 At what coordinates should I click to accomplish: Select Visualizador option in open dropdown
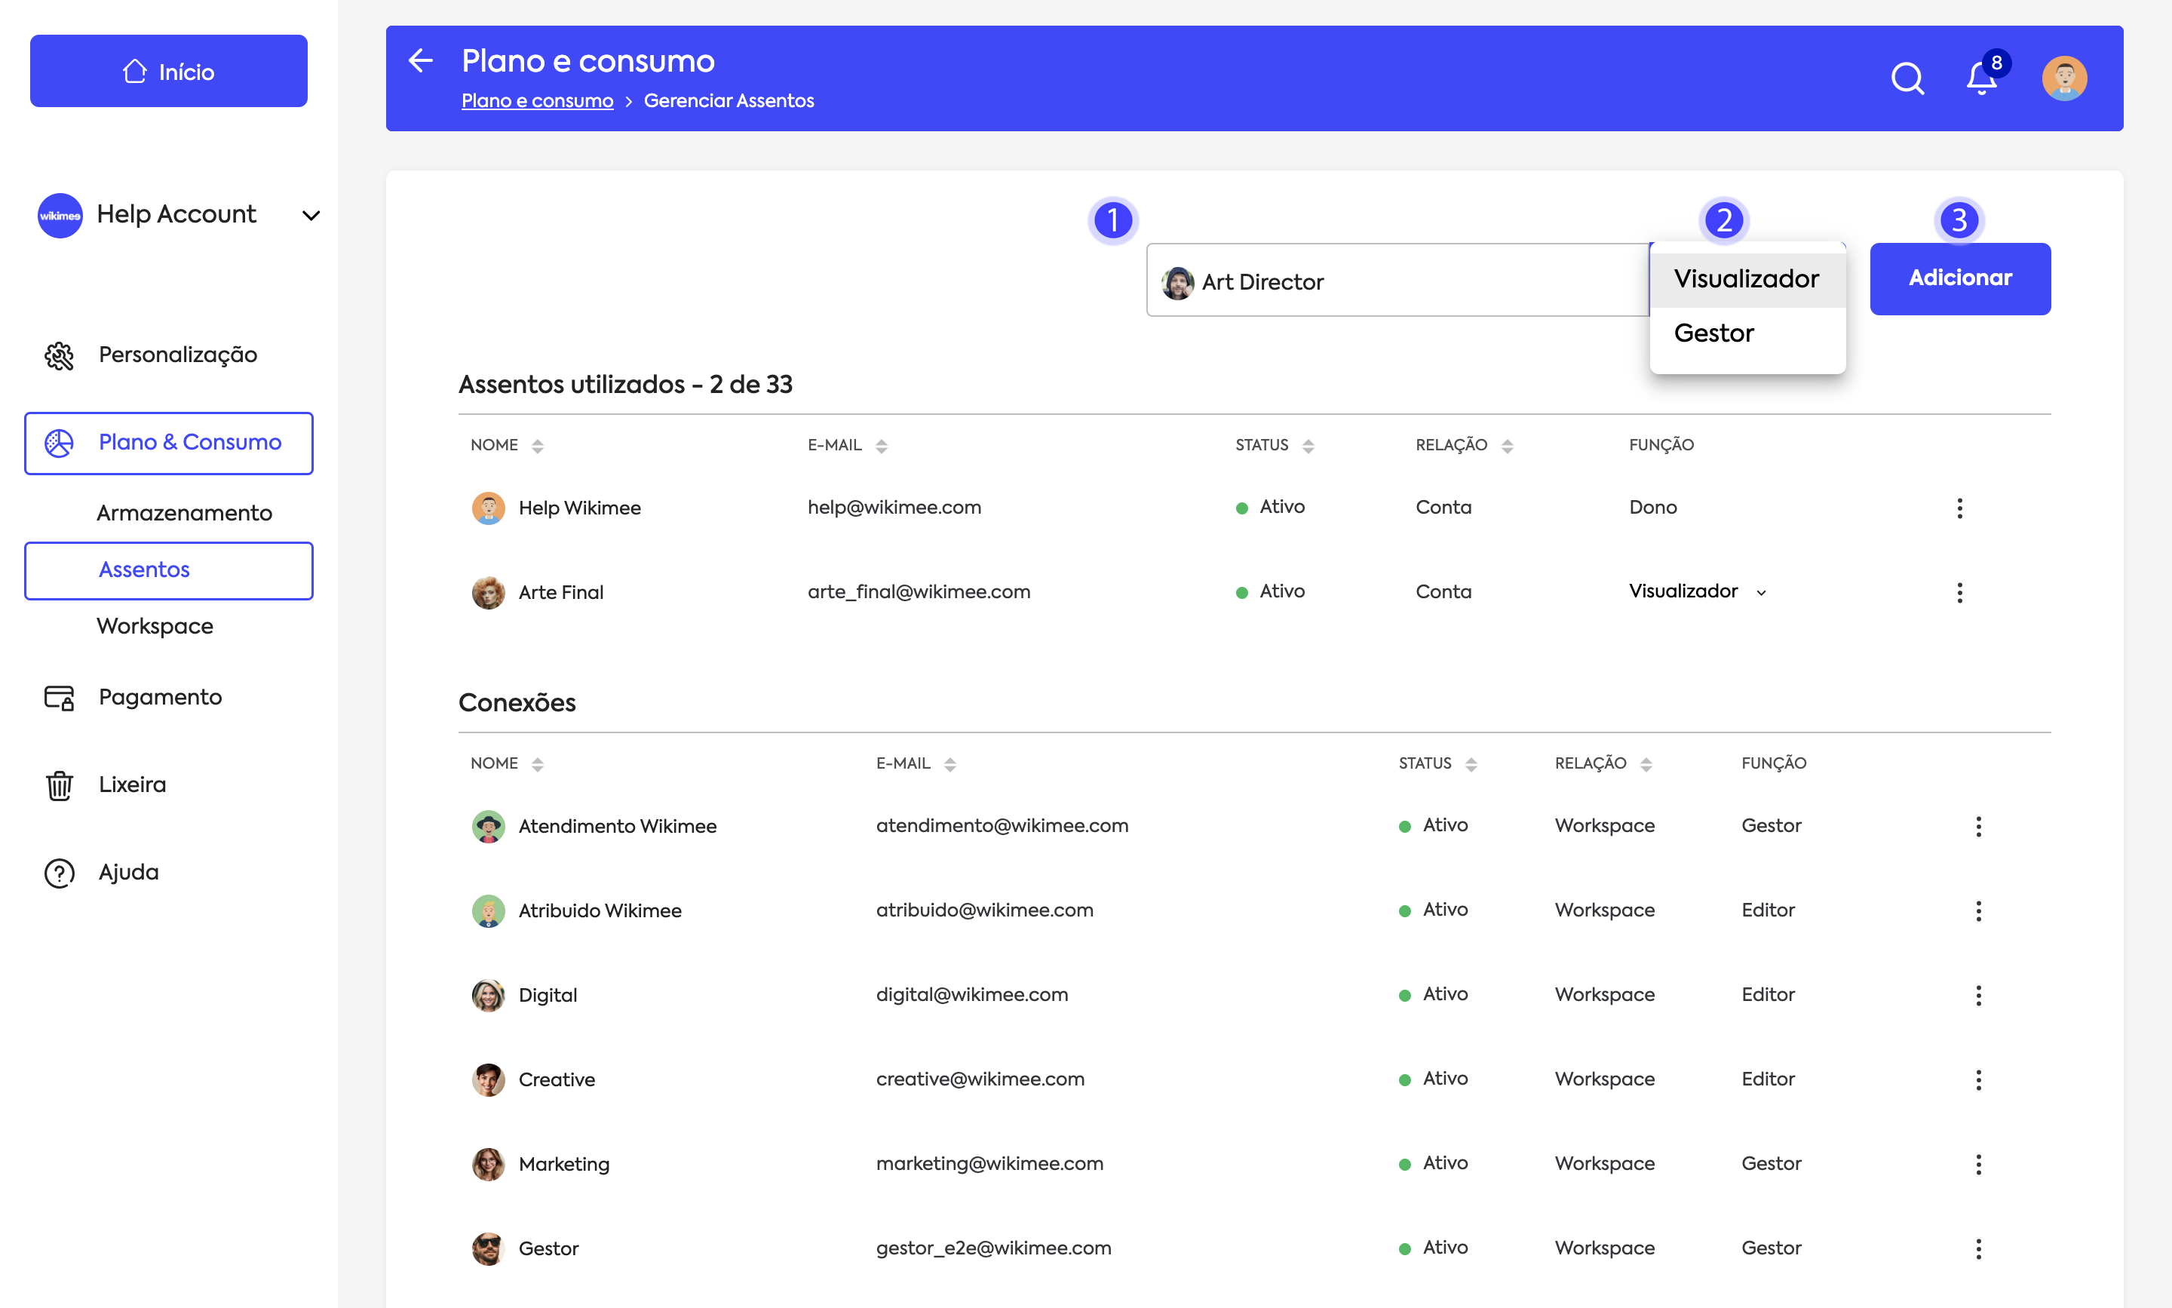tap(1746, 279)
